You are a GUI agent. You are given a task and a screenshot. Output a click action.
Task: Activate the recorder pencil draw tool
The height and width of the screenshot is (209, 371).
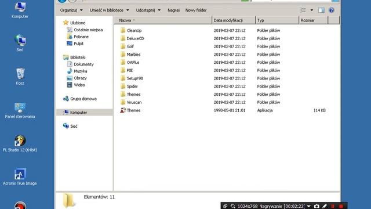(x=325, y=206)
